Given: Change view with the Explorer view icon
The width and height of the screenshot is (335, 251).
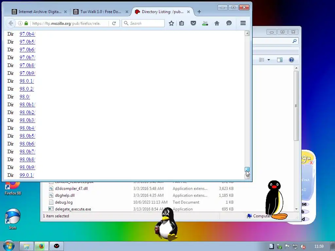Looking at the screenshot, I should (x=262, y=60).
